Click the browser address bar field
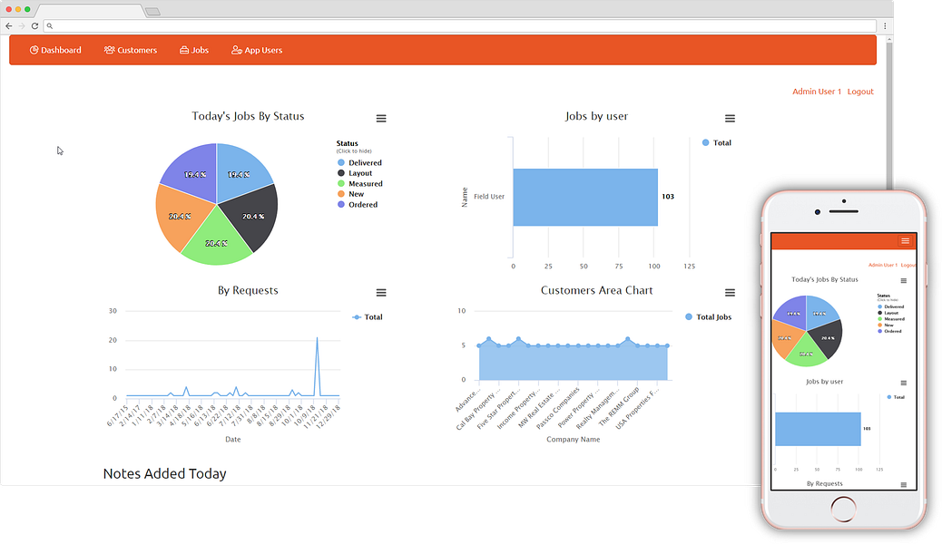 tap(459, 25)
